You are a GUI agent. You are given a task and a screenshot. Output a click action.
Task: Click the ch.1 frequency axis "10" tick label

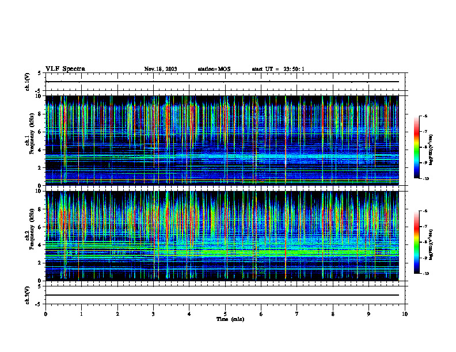[40, 96]
